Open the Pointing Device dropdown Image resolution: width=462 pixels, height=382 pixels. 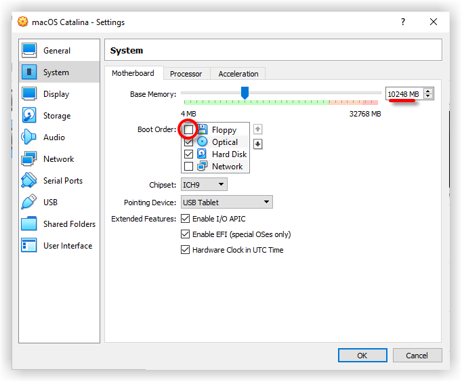(x=226, y=202)
